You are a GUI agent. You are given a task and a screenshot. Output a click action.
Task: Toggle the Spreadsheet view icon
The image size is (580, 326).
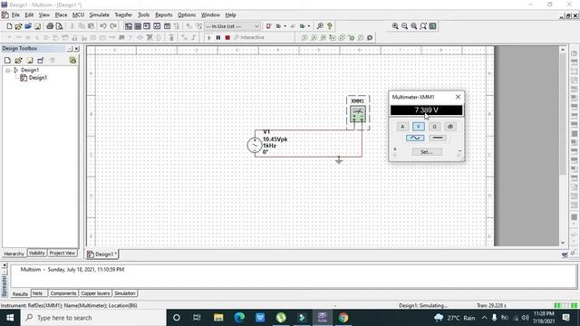[x=138, y=26]
